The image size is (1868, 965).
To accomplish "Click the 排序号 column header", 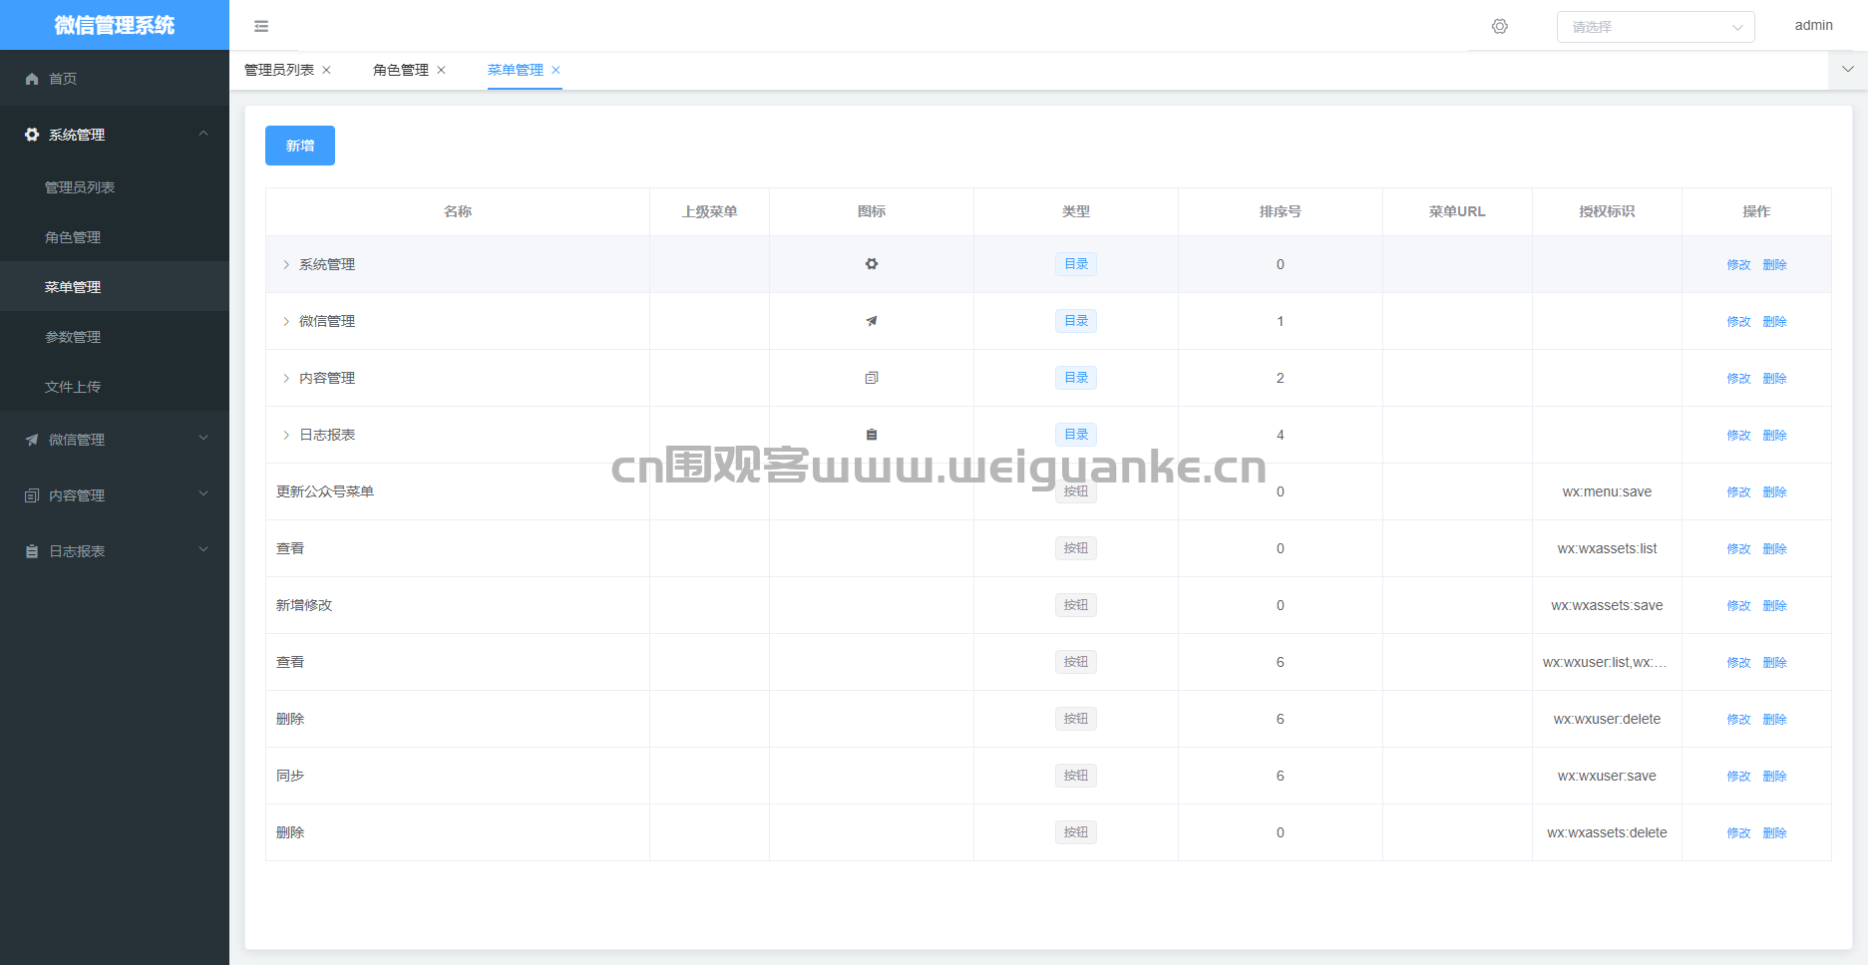I will click(x=1281, y=211).
